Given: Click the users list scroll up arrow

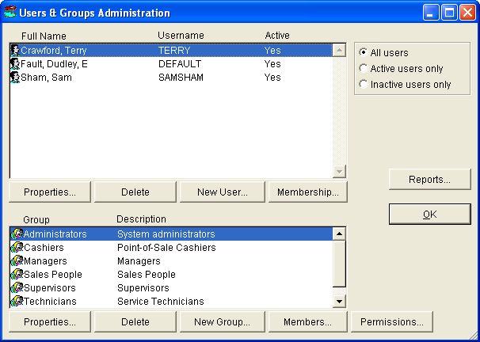Looking at the screenshot, I should pyautogui.click(x=339, y=50).
